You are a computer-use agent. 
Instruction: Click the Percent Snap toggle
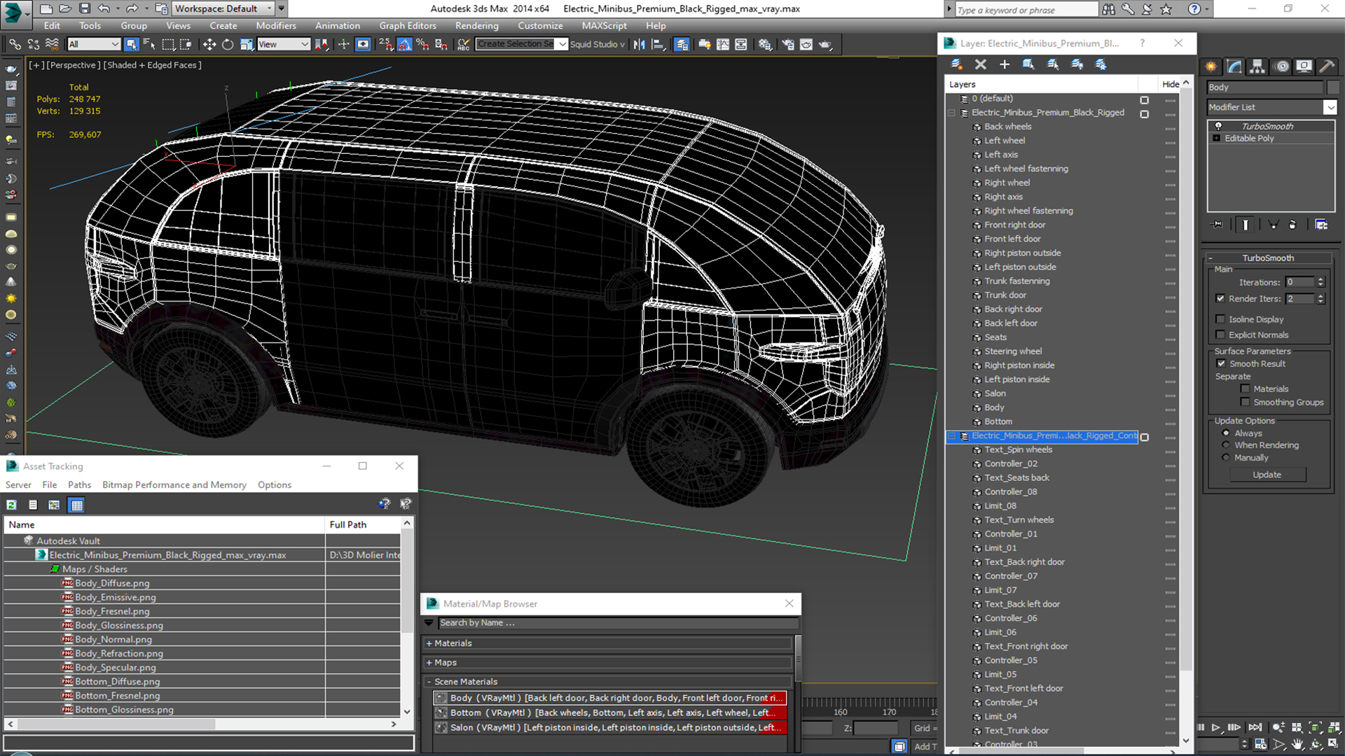pos(422,44)
